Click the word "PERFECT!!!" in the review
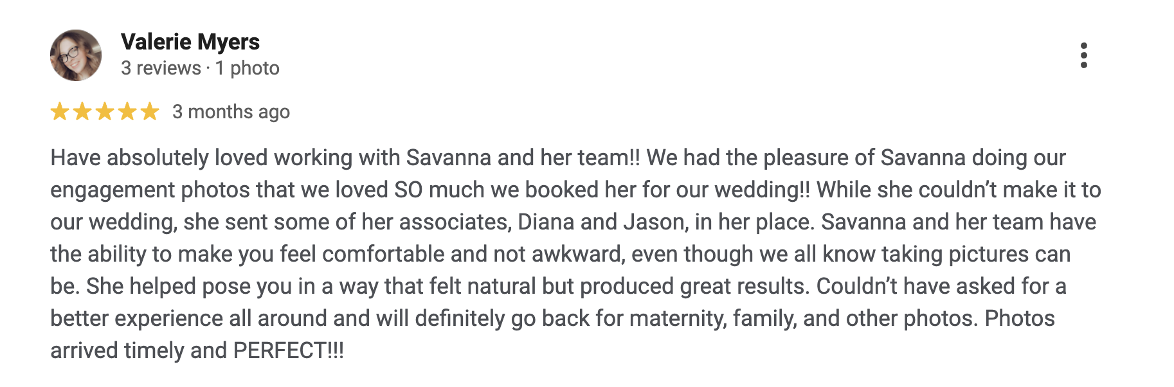 (x=288, y=350)
